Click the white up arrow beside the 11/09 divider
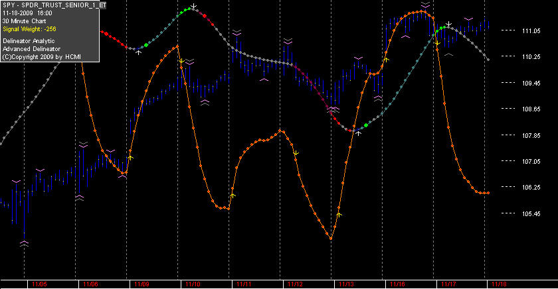Viewport: 558px width, 289px height. click(x=139, y=52)
